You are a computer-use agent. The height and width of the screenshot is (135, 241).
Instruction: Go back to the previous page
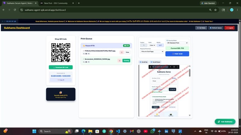tap(4, 10)
